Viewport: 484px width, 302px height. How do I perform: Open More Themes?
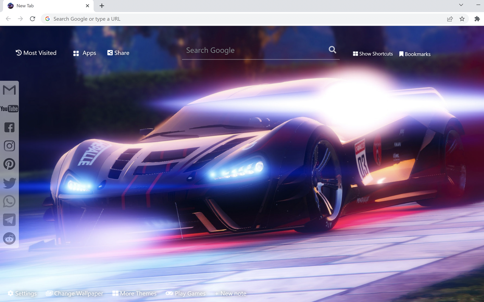[135, 293]
